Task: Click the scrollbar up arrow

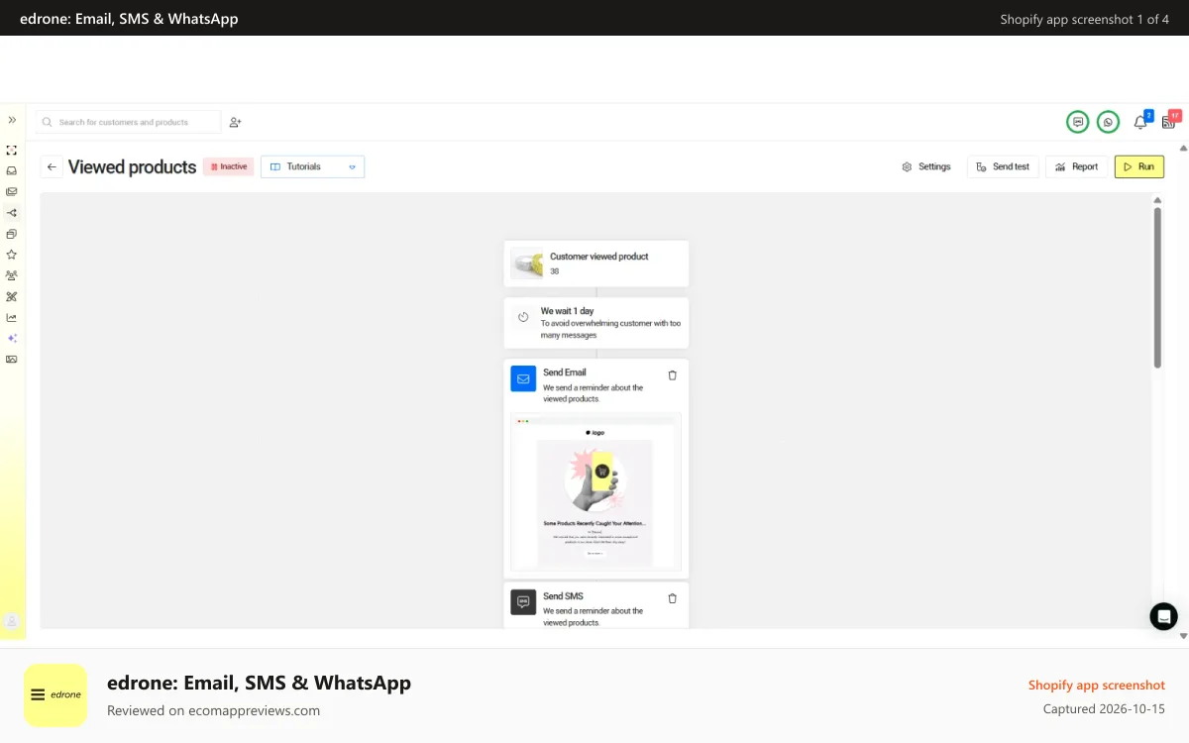Action: 1157,200
